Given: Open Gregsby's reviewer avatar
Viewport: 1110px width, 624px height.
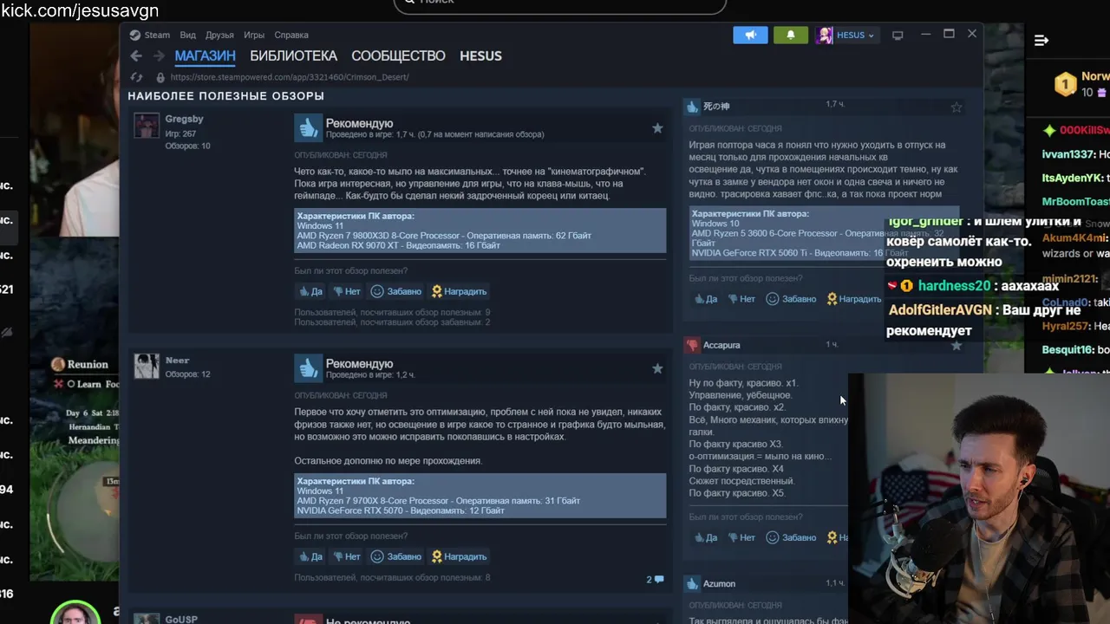Looking at the screenshot, I should (x=147, y=126).
